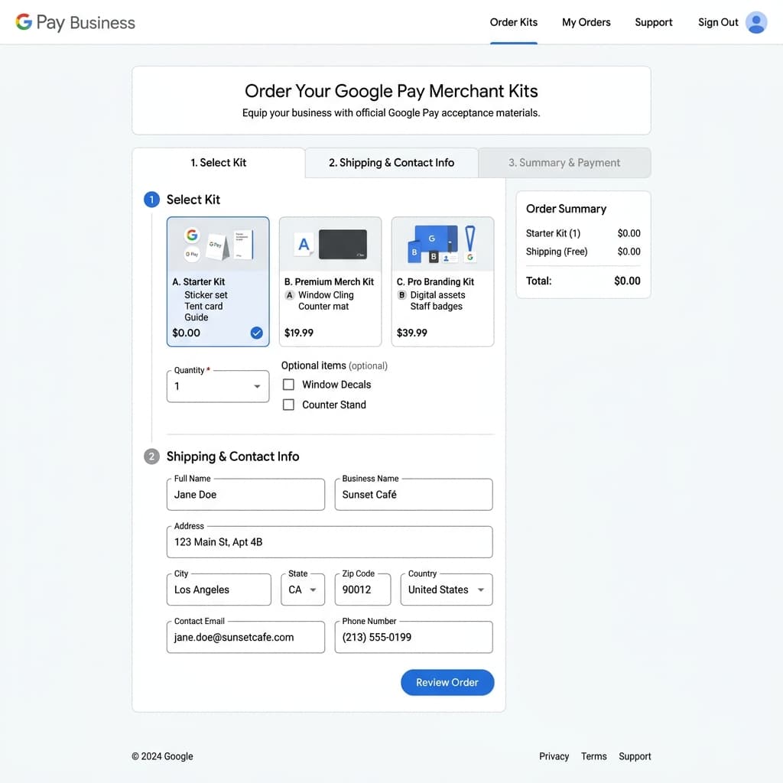Click the City input field
Viewport: 783px width, 783px height.
(x=219, y=590)
